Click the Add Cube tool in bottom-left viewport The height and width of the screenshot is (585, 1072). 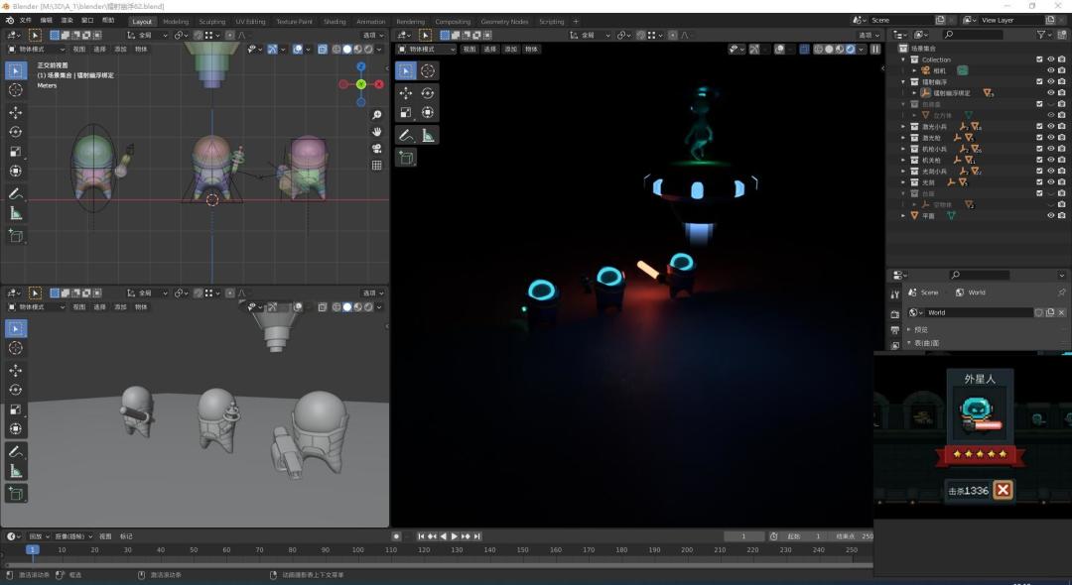(x=15, y=493)
